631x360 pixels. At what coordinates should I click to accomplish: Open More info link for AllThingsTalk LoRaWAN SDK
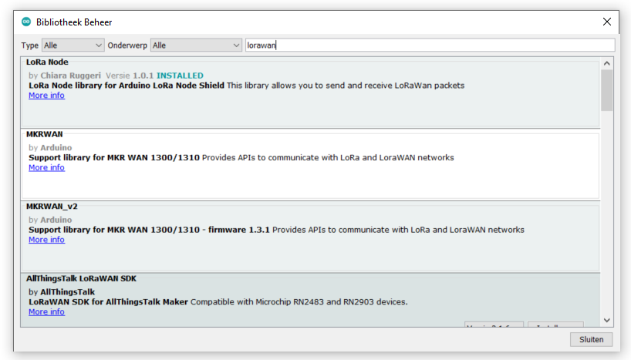pyautogui.click(x=46, y=311)
